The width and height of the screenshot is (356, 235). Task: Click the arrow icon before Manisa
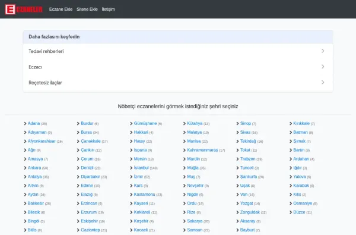click(185, 142)
